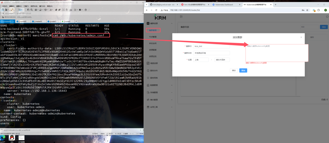Close the 添加集群 dialog with X
The width and height of the screenshot is (329, 143).
click(x=301, y=37)
